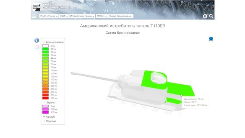Viewport: 245px width, 138px height.
Task: Click the globe language icon
Action: [x=205, y=16]
